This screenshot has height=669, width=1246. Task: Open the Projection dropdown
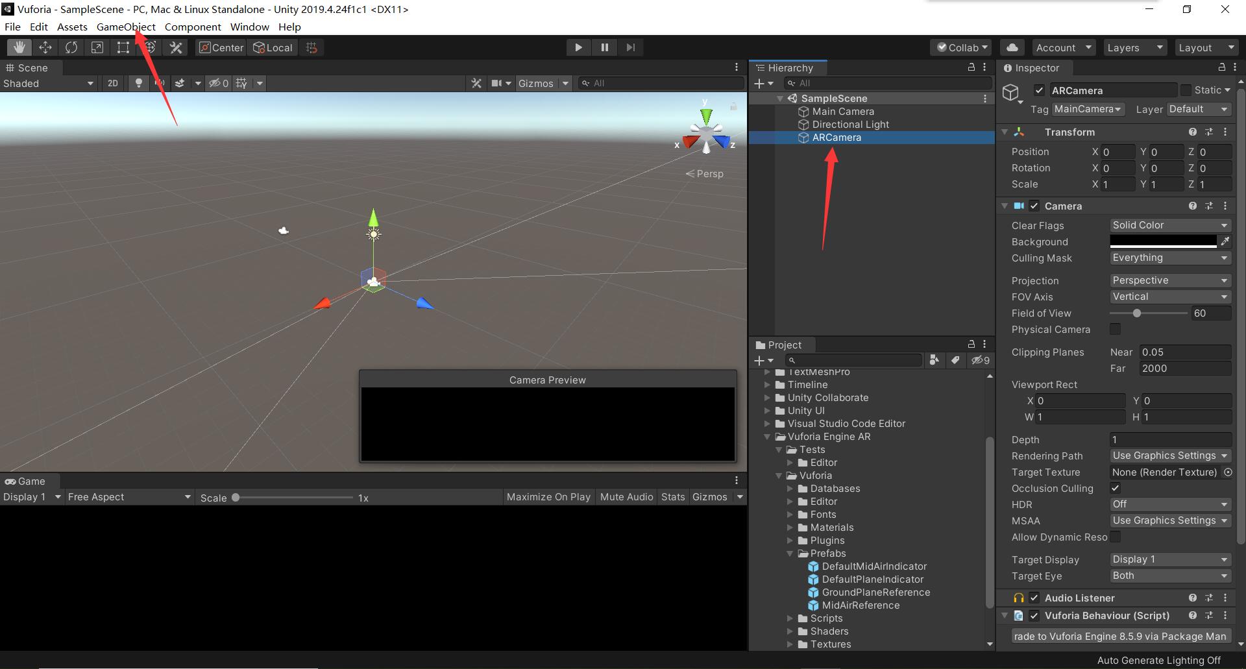point(1170,280)
